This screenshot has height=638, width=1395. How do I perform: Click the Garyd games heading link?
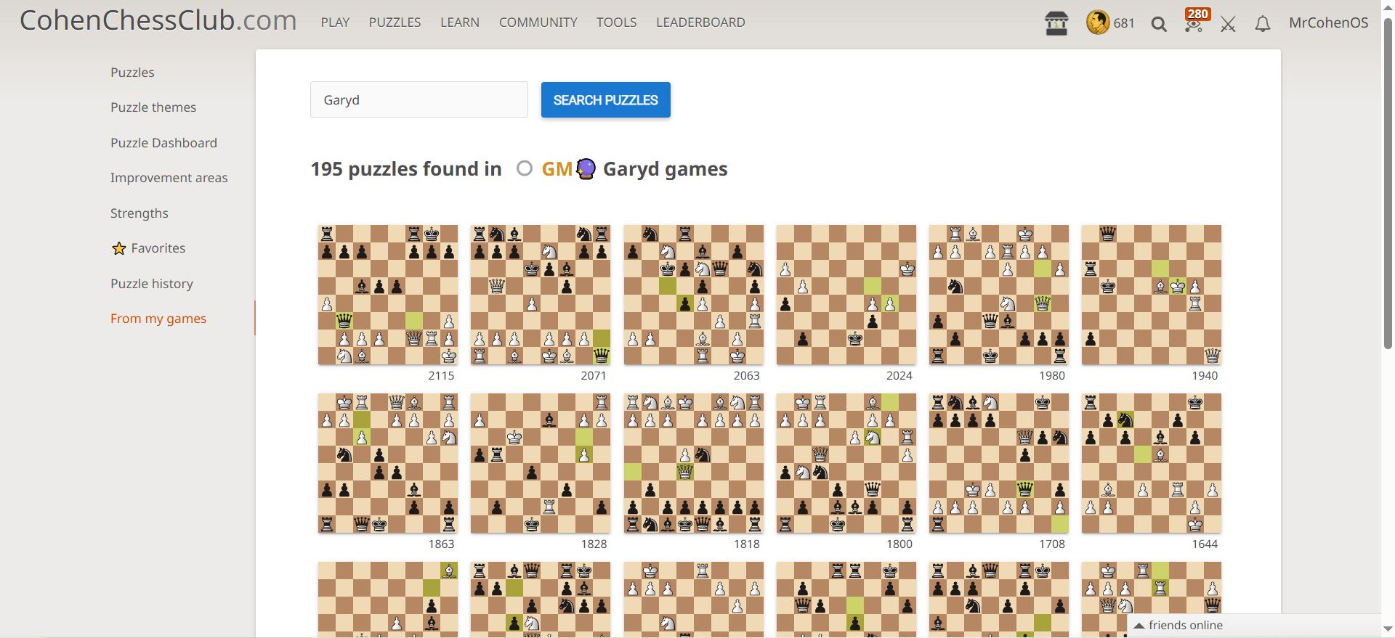pyautogui.click(x=665, y=169)
